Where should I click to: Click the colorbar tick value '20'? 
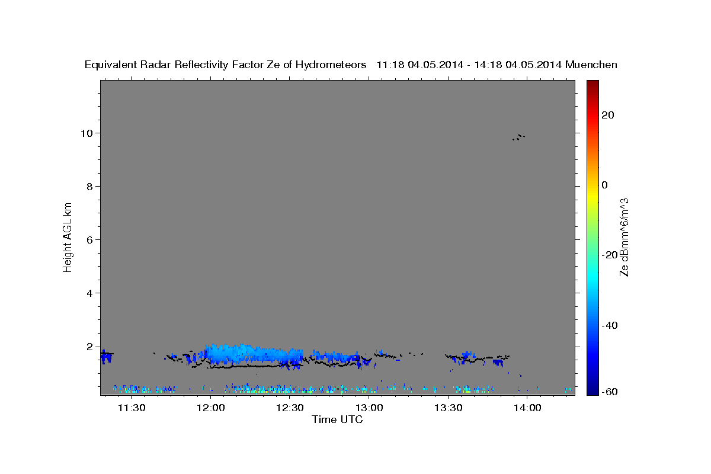(x=608, y=115)
